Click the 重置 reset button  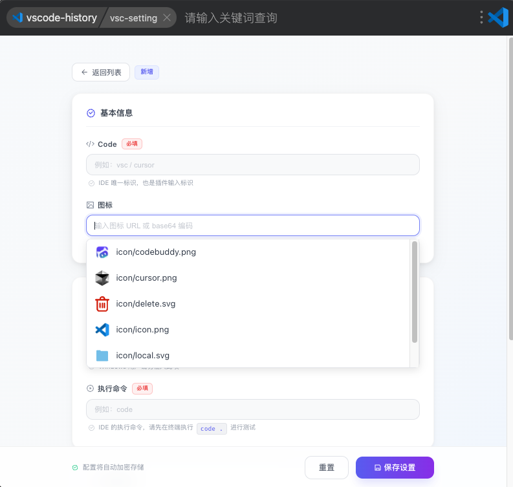[x=327, y=468]
